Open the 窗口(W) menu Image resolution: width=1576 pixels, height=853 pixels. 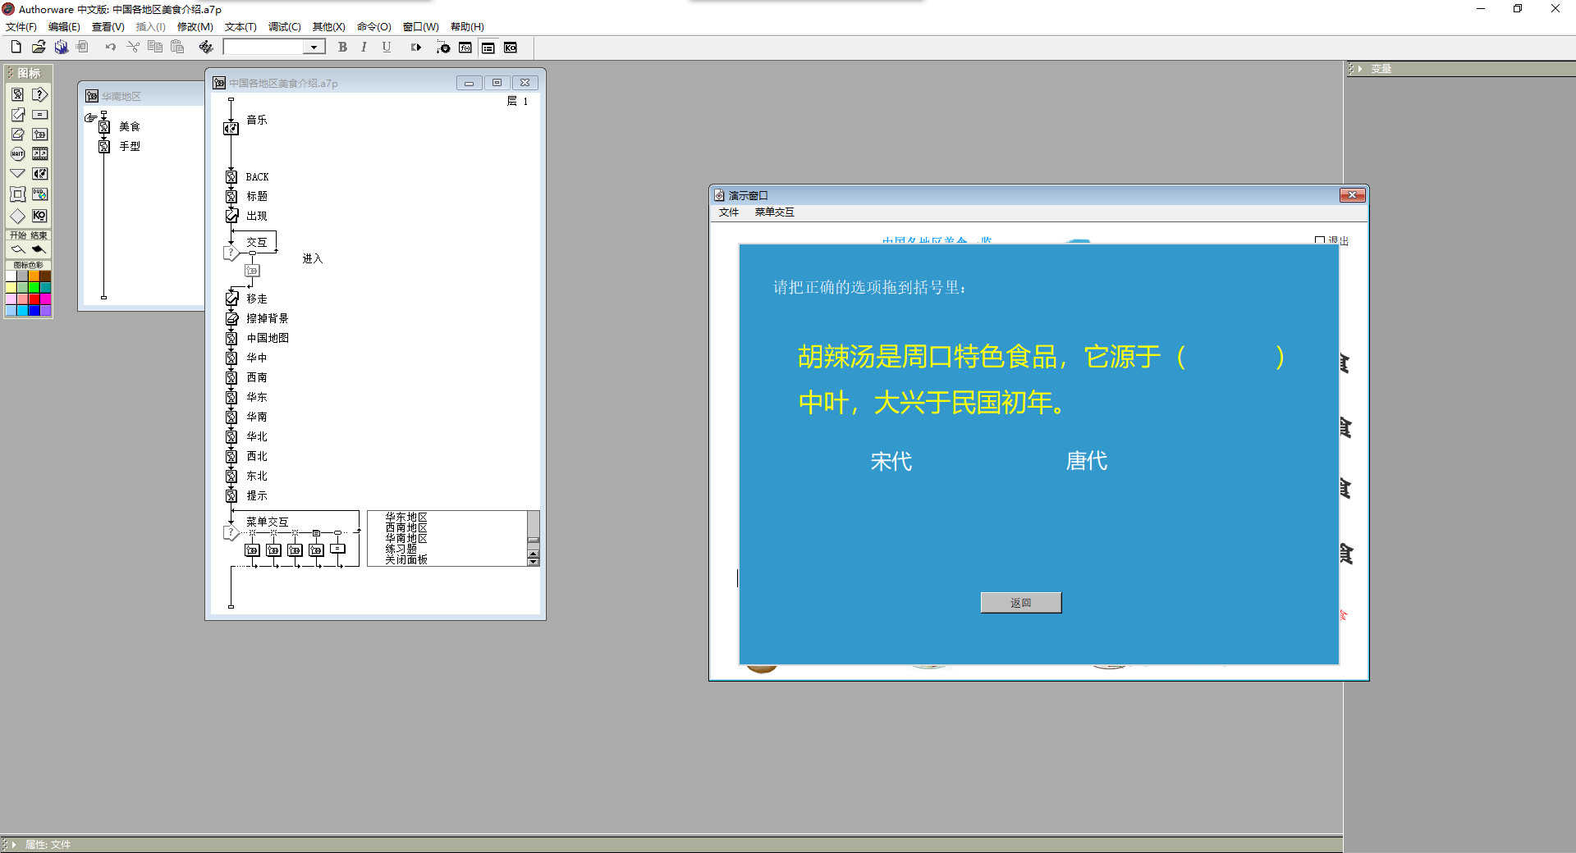(420, 27)
